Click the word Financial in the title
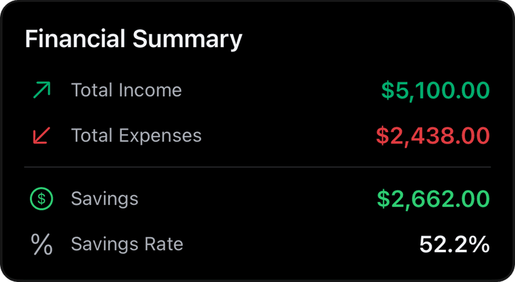 75,39
